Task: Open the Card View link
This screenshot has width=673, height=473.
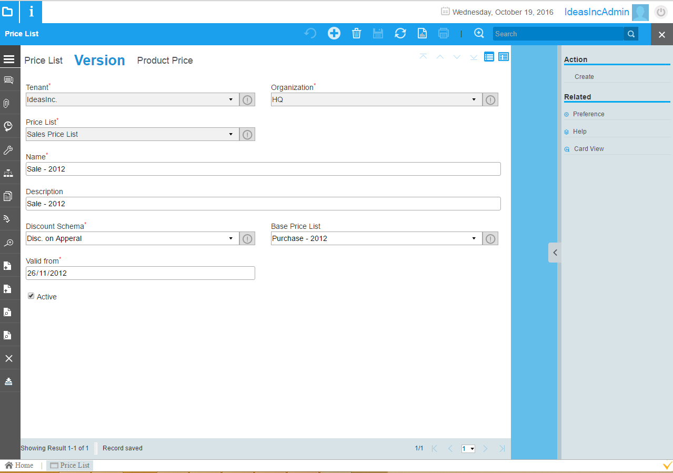Action: (589, 149)
